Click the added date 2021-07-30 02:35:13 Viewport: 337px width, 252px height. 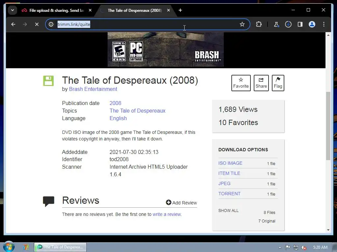(134, 152)
